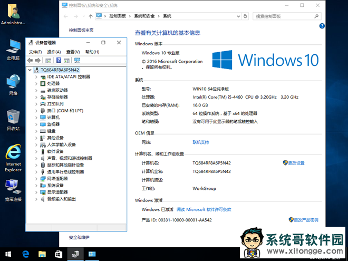The width and height of the screenshot is (348, 261).
Task: Open Microsoft Edge from the taskbar
Action: tap(26, 254)
